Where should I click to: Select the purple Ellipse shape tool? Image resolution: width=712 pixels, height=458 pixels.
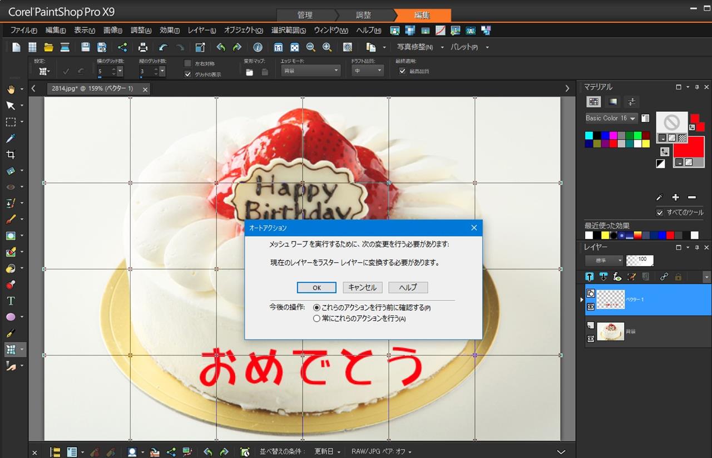(x=11, y=317)
